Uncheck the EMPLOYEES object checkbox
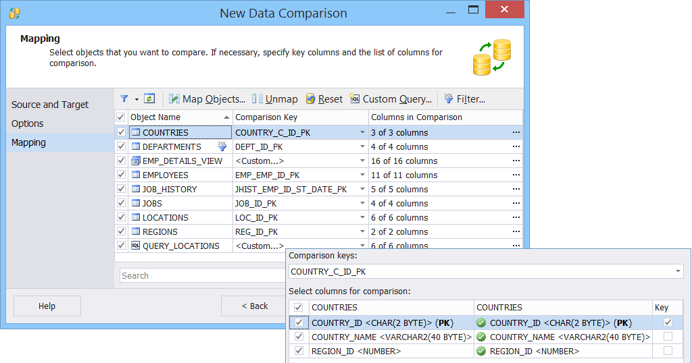 click(x=121, y=175)
